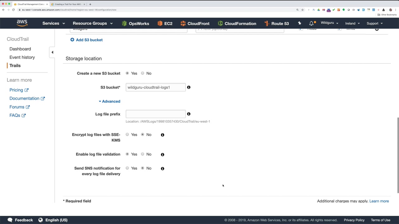Open a new browser tab

pyautogui.click(x=90, y=4)
